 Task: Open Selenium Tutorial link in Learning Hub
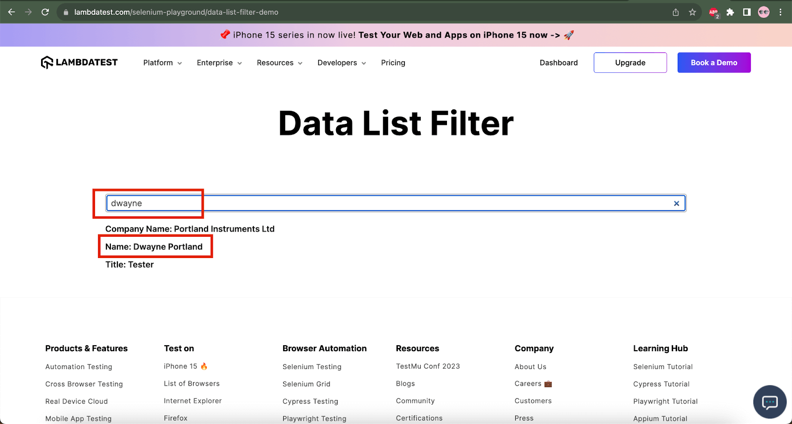pos(663,367)
